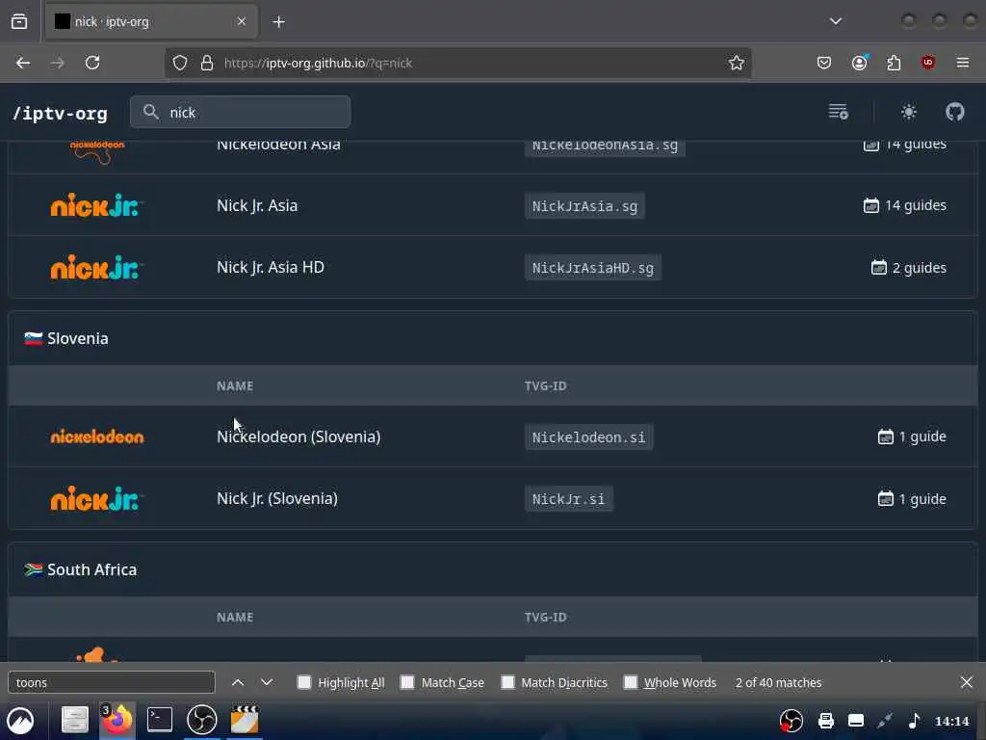Open a new browser tab
986x740 pixels.
[x=278, y=22]
